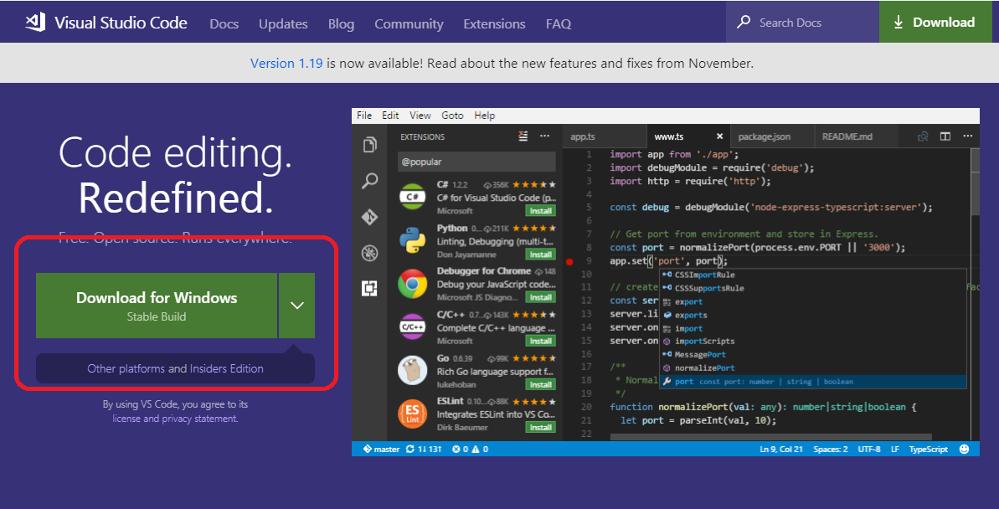Switch to the app.ts tab
999x509 pixels.
coord(604,136)
